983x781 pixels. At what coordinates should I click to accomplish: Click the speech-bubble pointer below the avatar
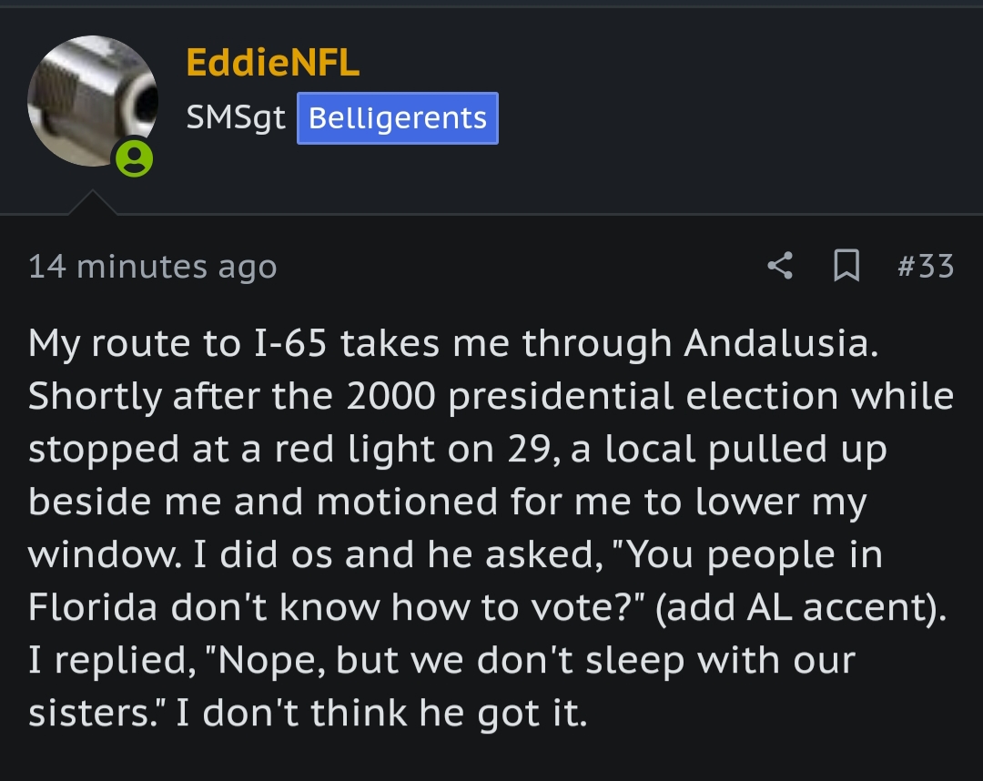click(93, 202)
